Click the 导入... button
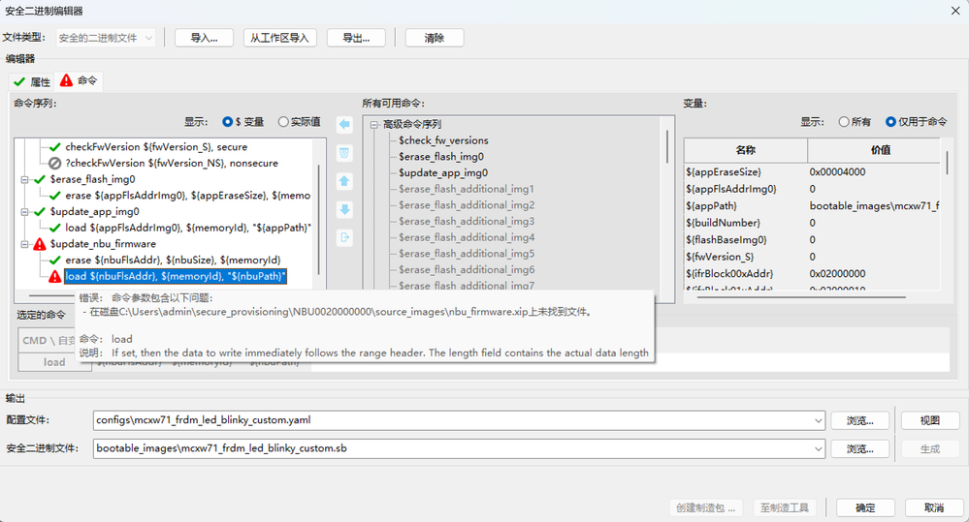Screen dimensions: 969x522 [x=204, y=38]
